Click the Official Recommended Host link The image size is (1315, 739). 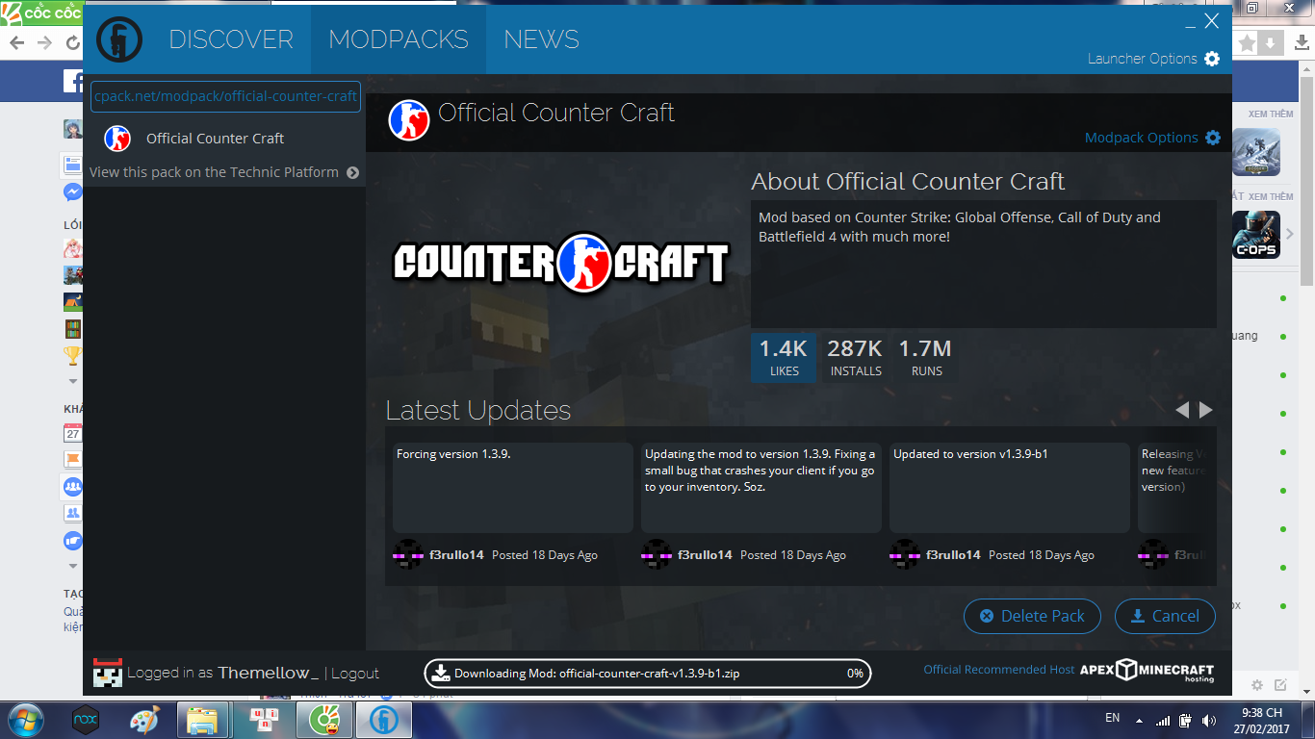999,670
